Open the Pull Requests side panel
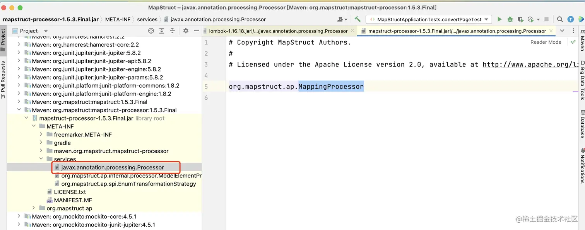 pos(3,80)
